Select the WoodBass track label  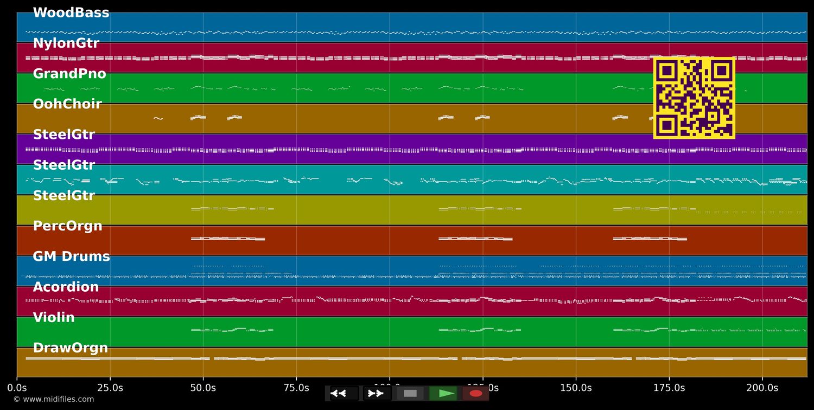point(71,12)
